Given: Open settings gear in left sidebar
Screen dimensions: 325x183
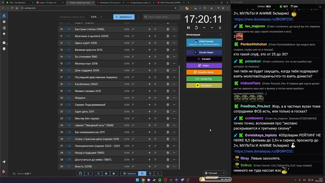Looking at the screenshot, I should (4, 22).
